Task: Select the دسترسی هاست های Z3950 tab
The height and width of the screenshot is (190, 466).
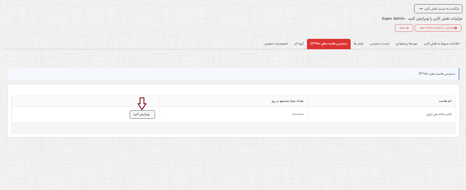Action: point(329,44)
